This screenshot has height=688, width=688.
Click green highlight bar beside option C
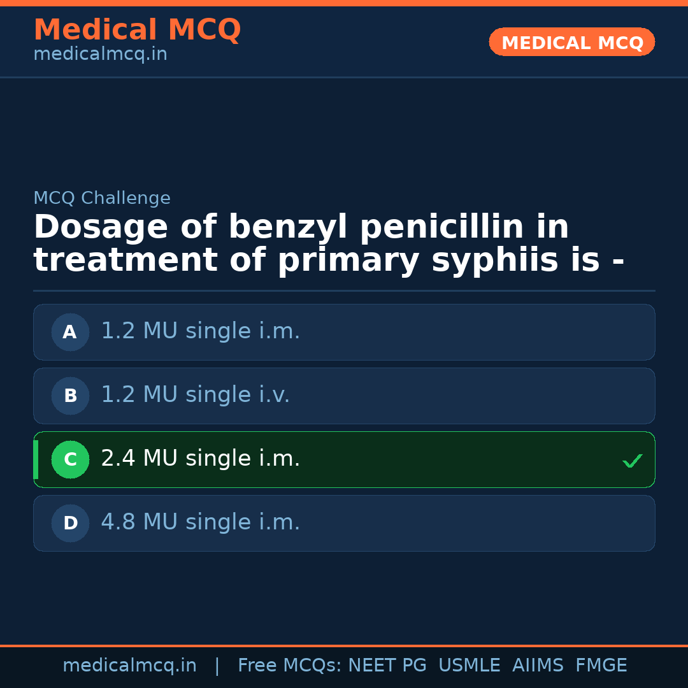tap(36, 459)
